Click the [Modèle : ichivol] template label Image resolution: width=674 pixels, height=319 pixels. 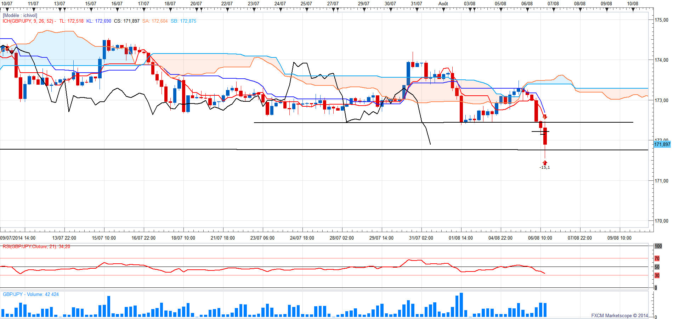[20, 16]
